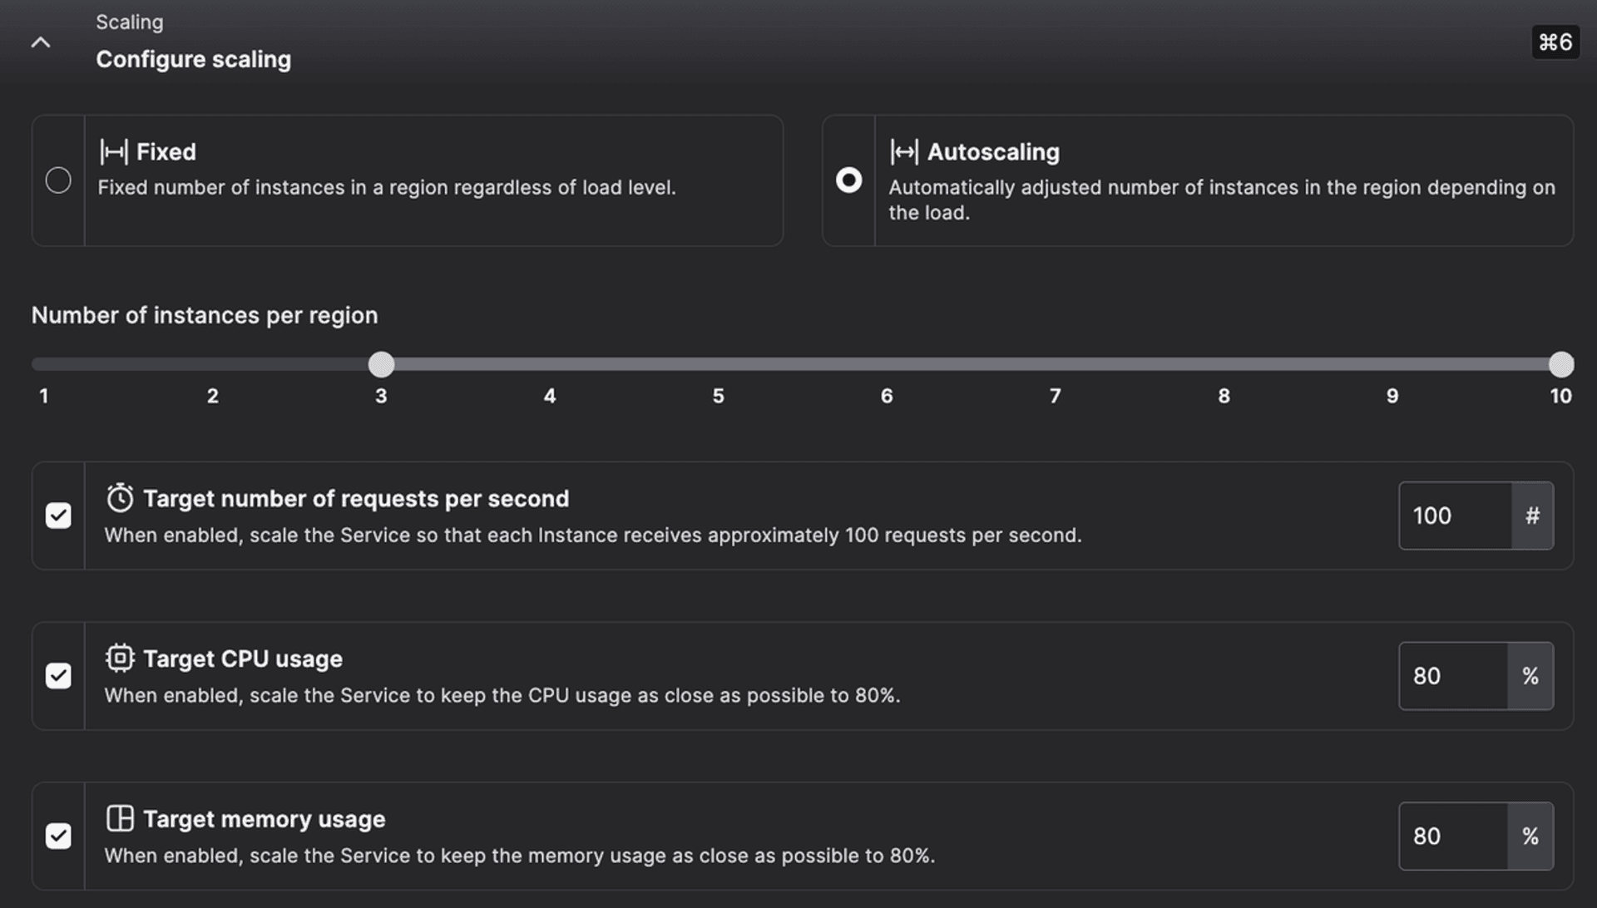
Task: Click the Autoscaling arrows icon
Action: (904, 152)
